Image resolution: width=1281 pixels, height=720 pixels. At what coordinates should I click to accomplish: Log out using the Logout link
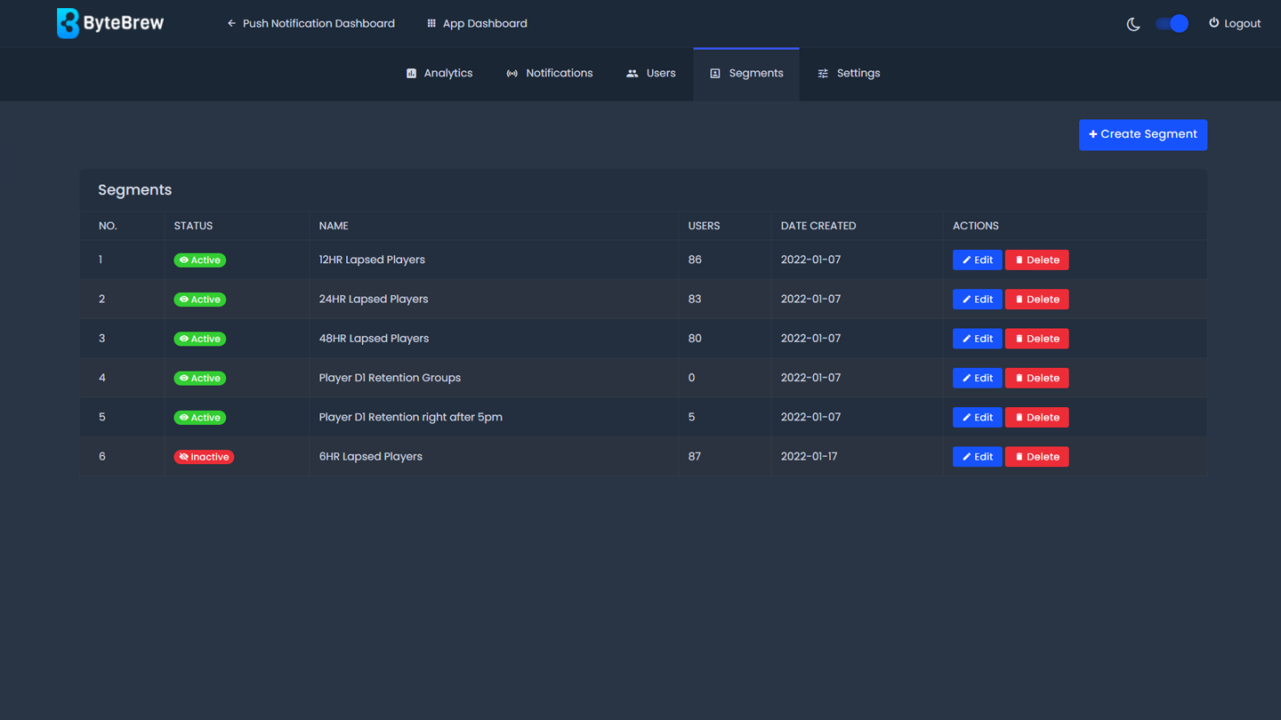(1235, 23)
